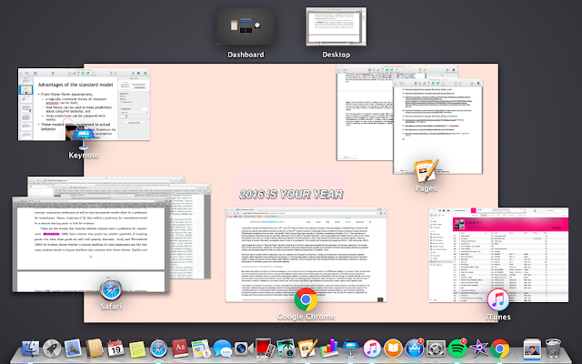The image size is (582, 364).
Task: Select the front Pages document with link list
Action: coord(438,126)
